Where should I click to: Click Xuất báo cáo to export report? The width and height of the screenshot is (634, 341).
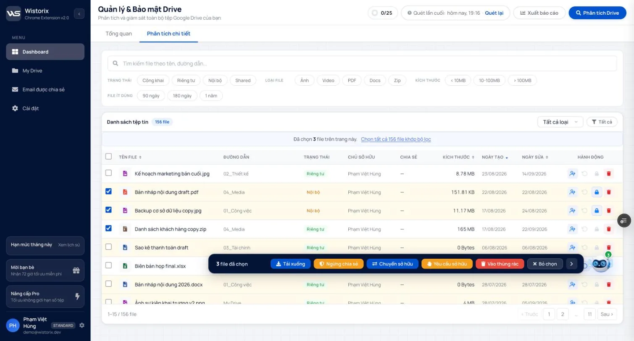tap(539, 13)
